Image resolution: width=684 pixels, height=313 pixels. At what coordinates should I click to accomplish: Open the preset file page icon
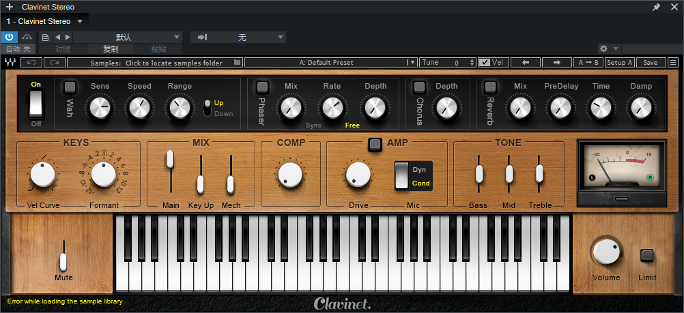[x=45, y=37]
